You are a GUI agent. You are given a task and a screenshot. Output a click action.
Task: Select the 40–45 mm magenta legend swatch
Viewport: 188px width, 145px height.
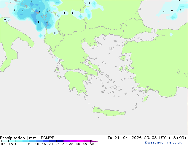[80, 141]
